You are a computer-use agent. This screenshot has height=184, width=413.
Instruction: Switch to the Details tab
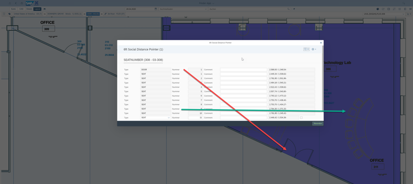pos(29,9)
